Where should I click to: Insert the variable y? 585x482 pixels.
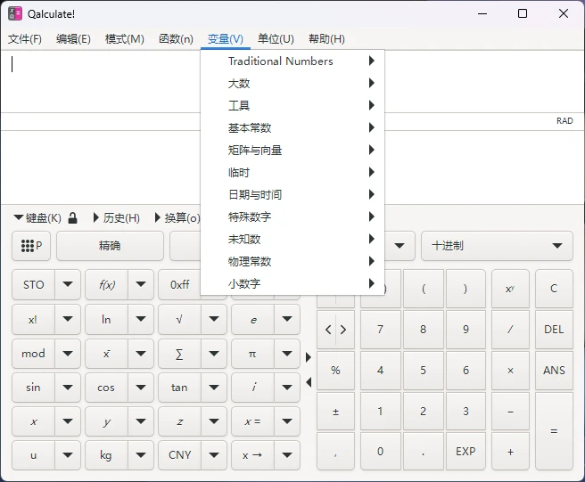pos(106,421)
